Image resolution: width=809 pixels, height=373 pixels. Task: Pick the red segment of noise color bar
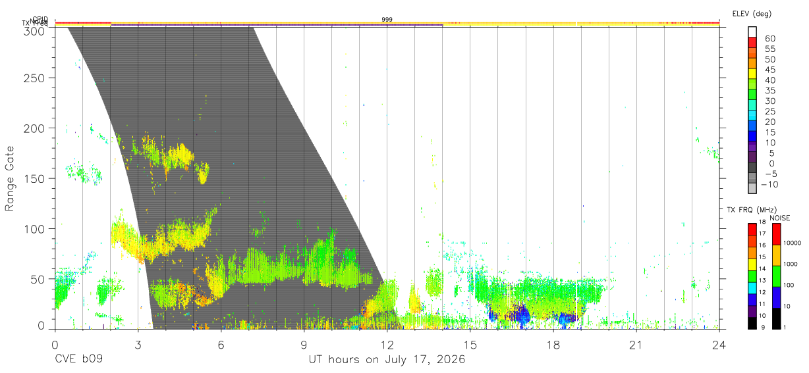[776, 234]
